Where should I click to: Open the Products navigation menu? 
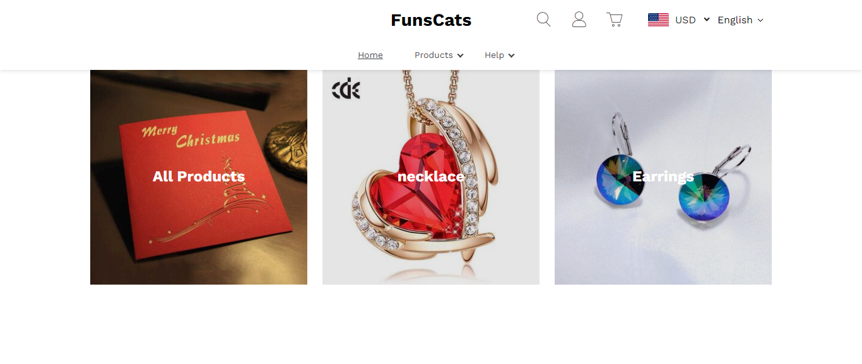click(434, 55)
